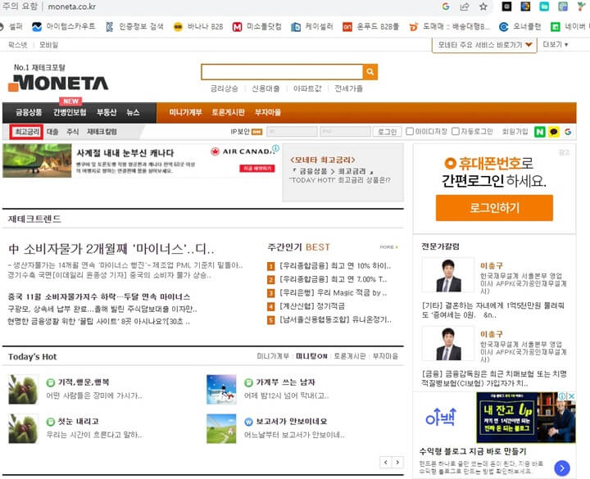590x479 pixels.
Task: Click the Google icon in address bar
Action: (446, 7)
